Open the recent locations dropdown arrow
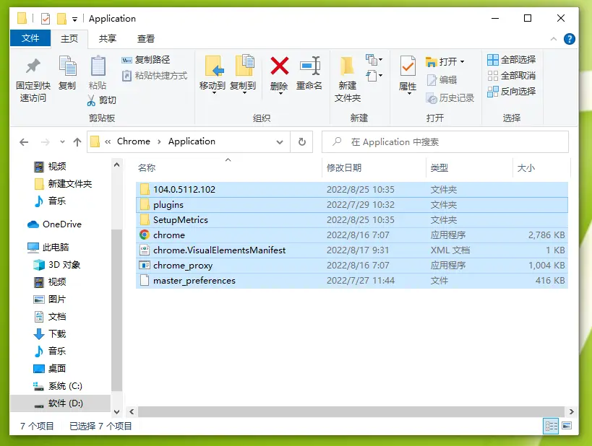This screenshot has width=592, height=446. point(61,142)
